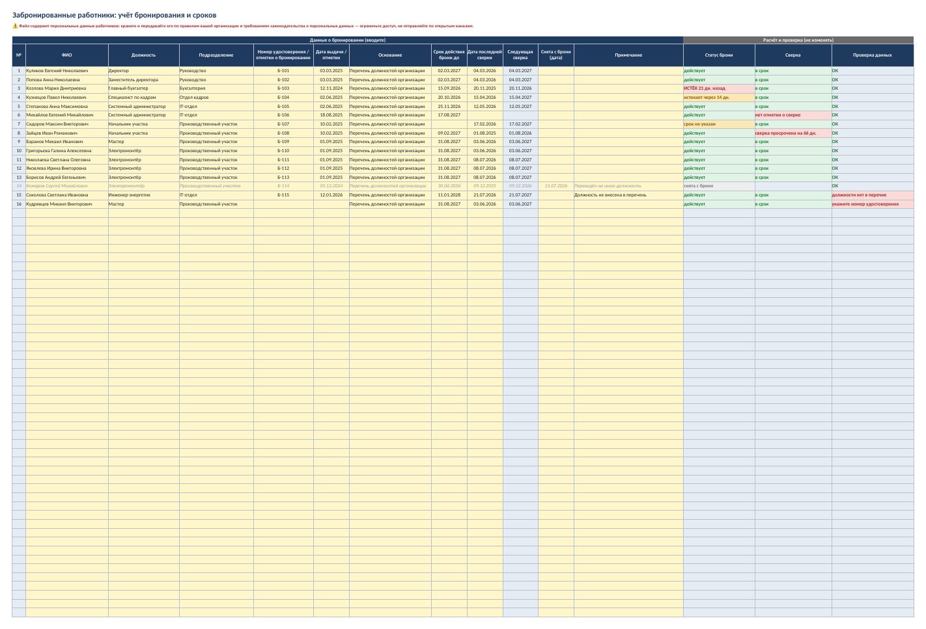This screenshot has width=926, height=629.
Task: Select the department cell 'Отдел кадров'
Action: tap(216, 98)
